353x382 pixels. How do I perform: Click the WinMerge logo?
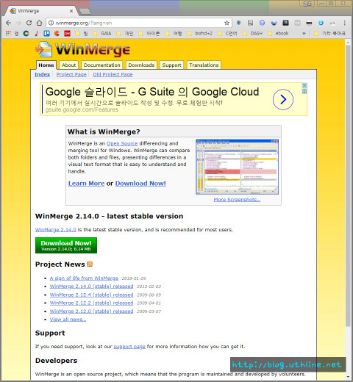coord(82,50)
